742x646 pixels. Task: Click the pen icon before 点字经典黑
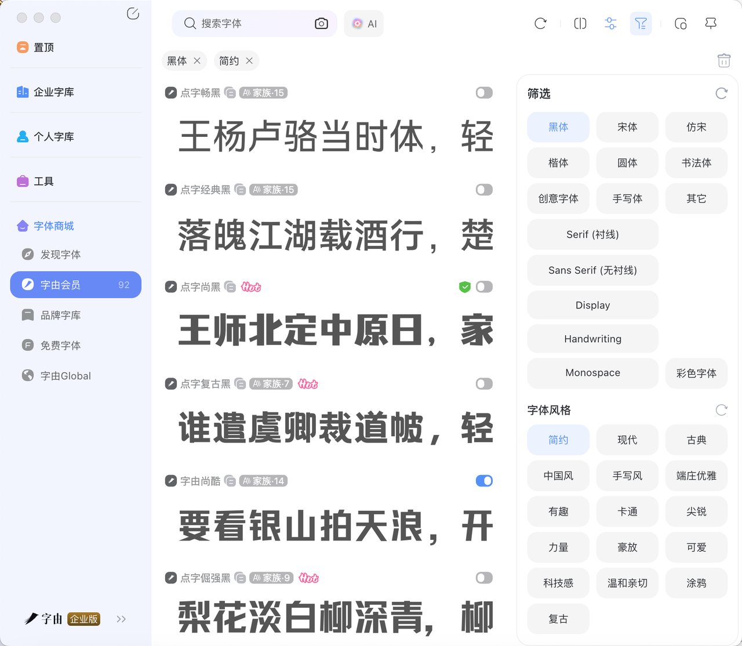pyautogui.click(x=171, y=190)
